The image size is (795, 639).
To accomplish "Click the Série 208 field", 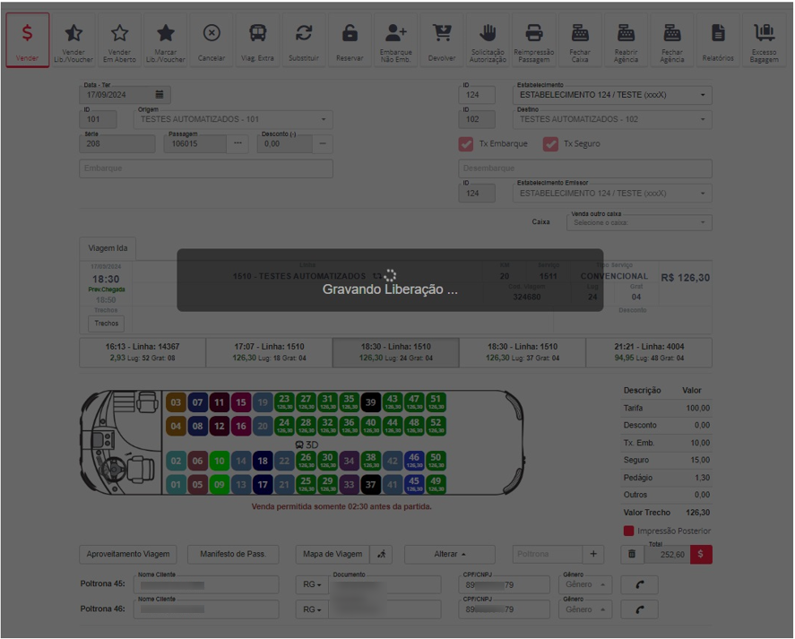I will 117,143.
